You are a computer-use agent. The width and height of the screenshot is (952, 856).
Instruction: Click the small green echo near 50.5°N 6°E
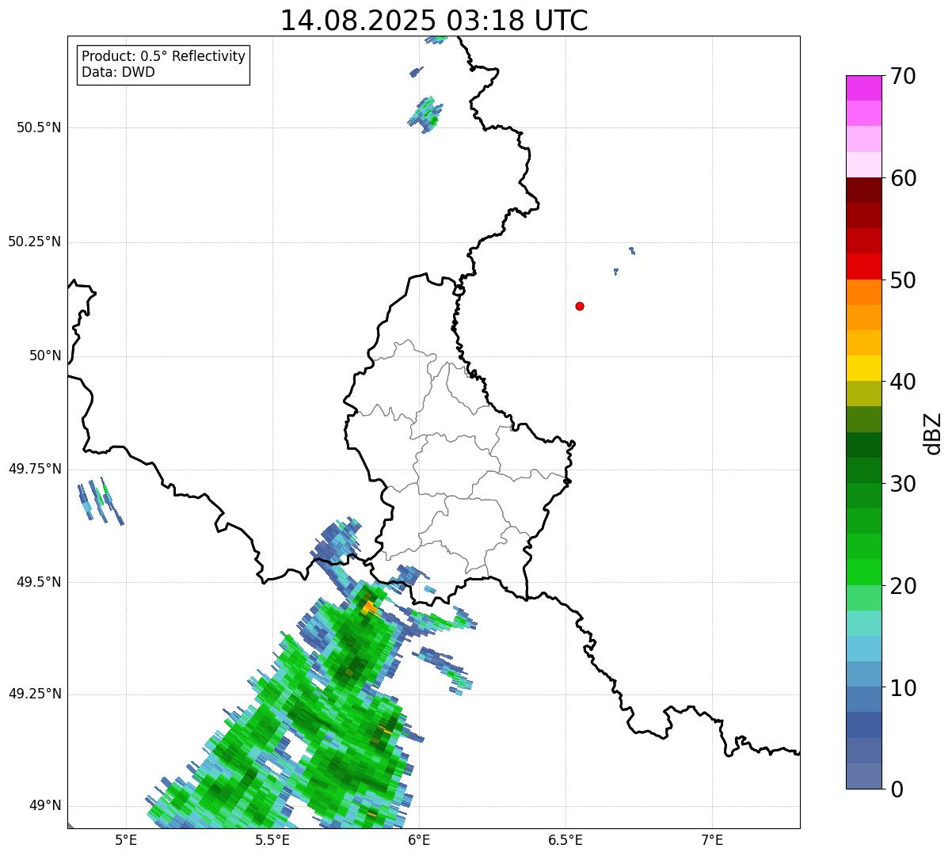click(x=425, y=114)
